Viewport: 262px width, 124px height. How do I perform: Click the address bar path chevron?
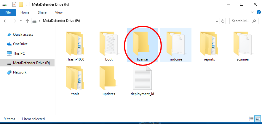pos(40,21)
